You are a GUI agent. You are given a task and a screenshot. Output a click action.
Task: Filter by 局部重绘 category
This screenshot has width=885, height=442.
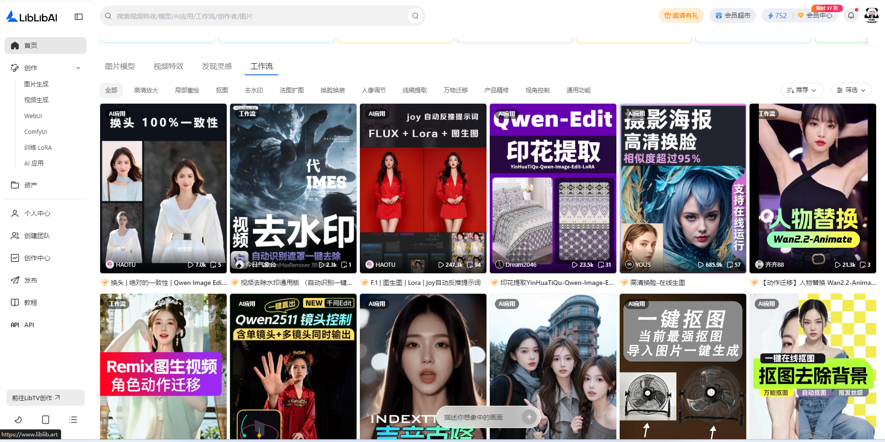(187, 90)
